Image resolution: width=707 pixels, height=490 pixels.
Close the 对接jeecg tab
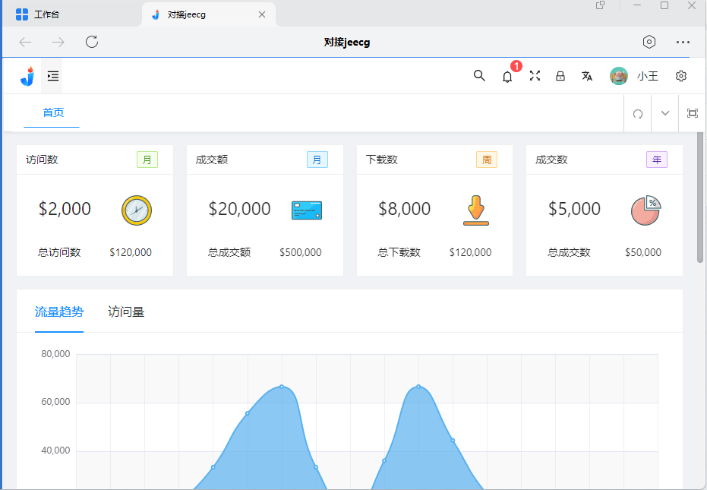click(262, 14)
